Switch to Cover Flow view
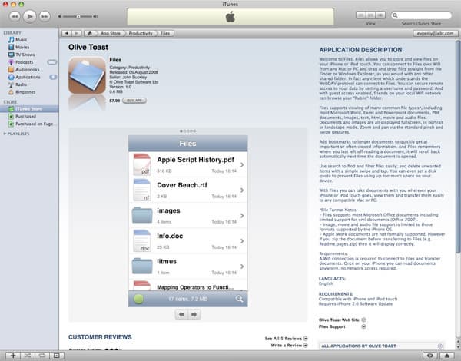 pos(380,15)
